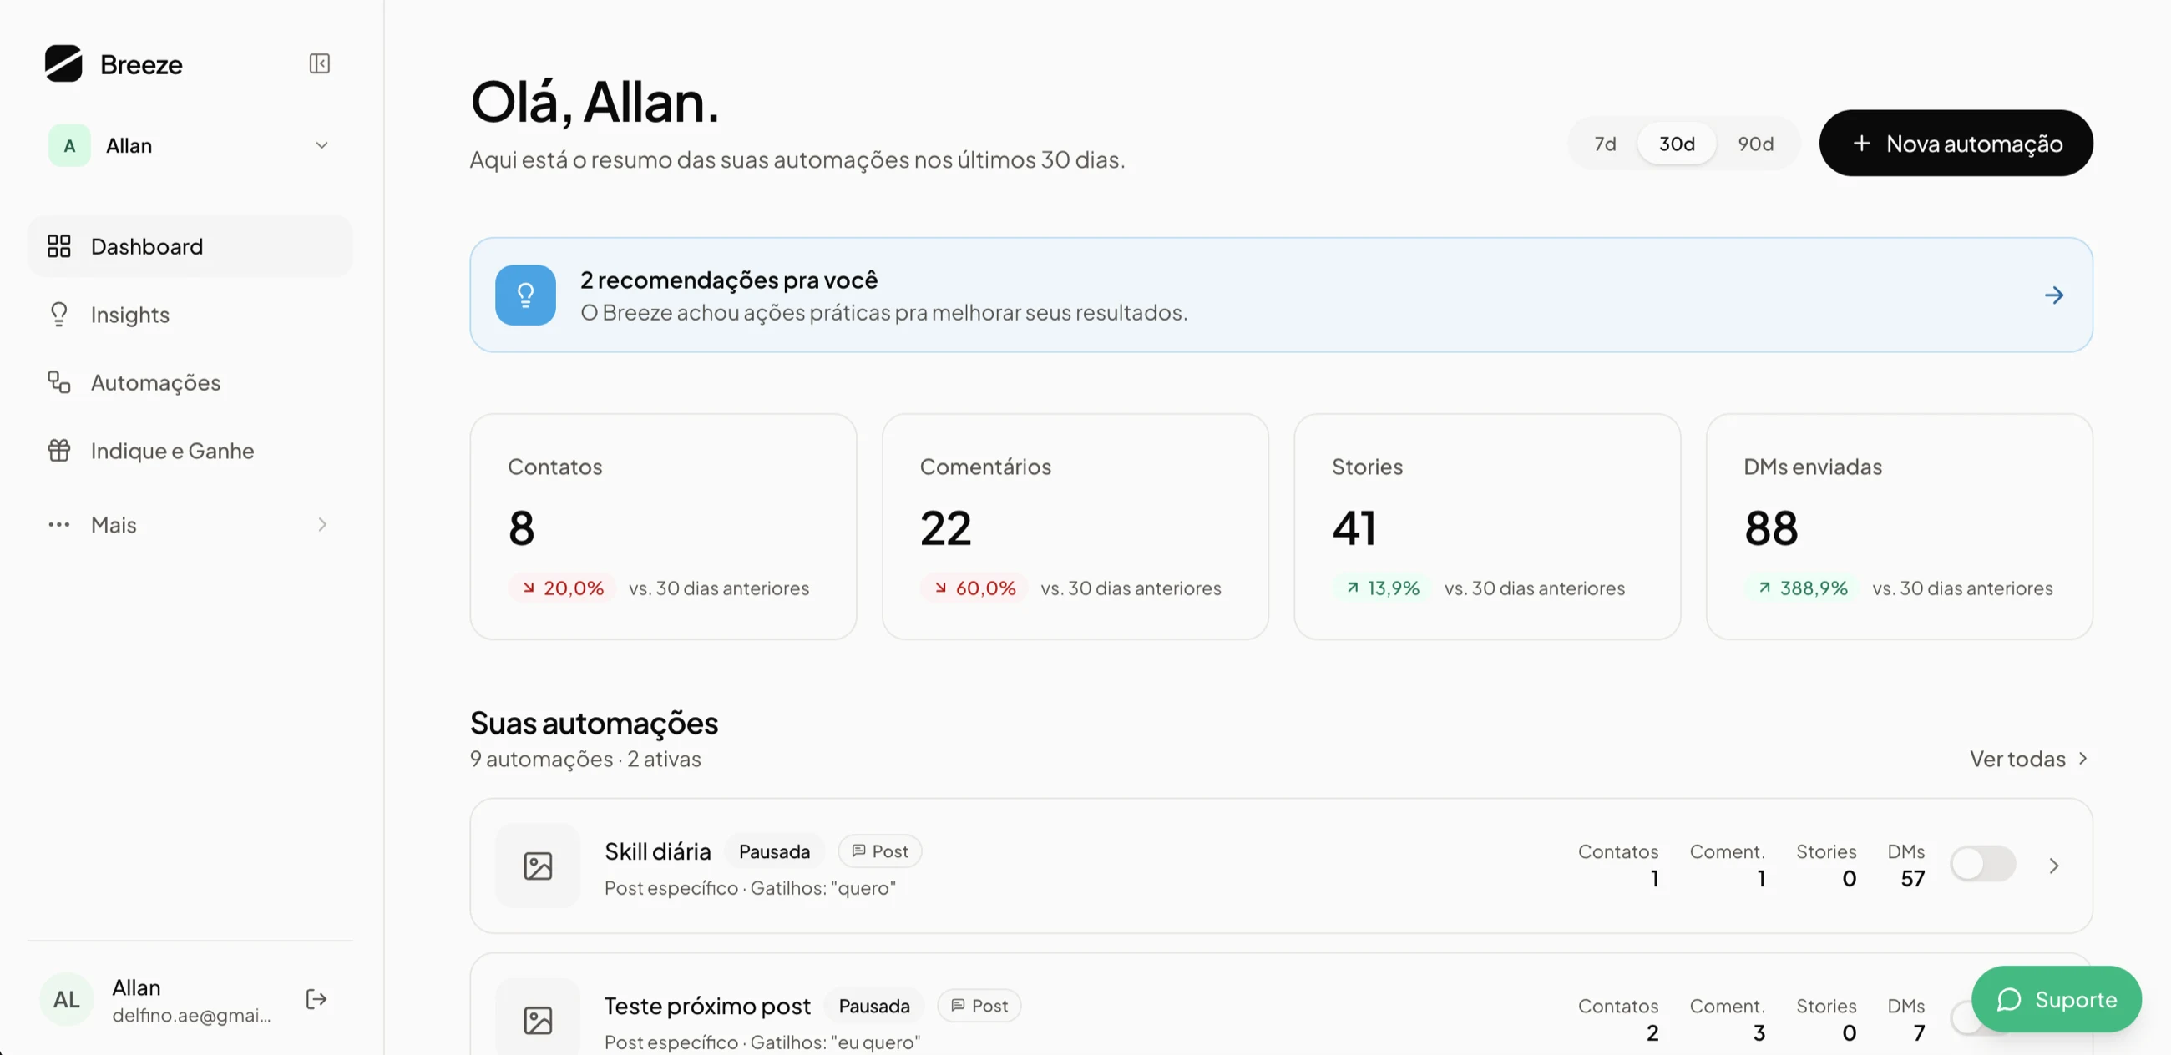The image size is (2171, 1055).
Task: Collapse the sidebar with panel icon
Action: pos(320,63)
